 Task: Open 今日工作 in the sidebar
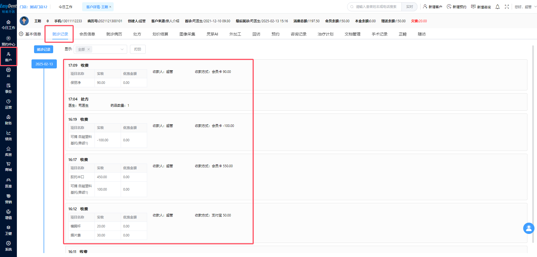pyautogui.click(x=8, y=25)
